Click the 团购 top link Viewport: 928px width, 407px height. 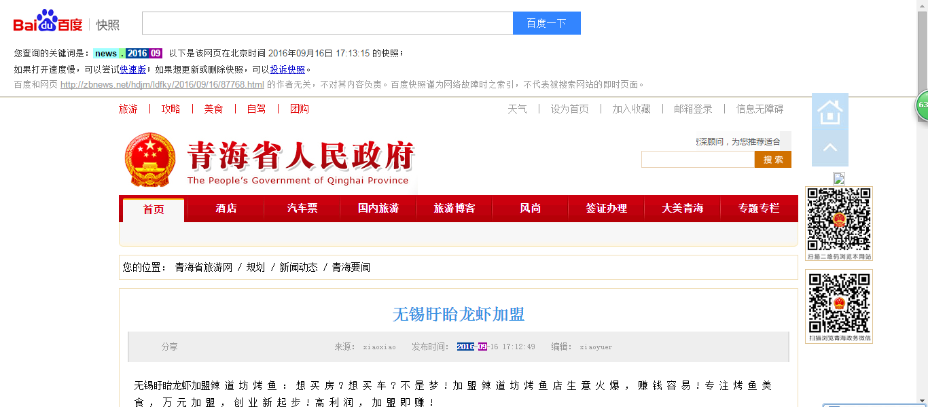click(300, 109)
